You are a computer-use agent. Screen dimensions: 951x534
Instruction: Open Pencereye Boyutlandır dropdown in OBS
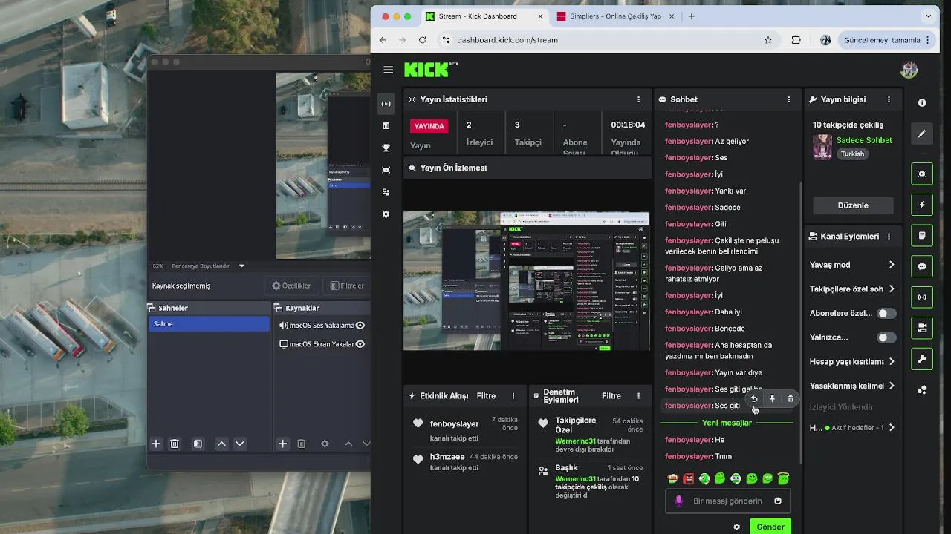(208, 266)
